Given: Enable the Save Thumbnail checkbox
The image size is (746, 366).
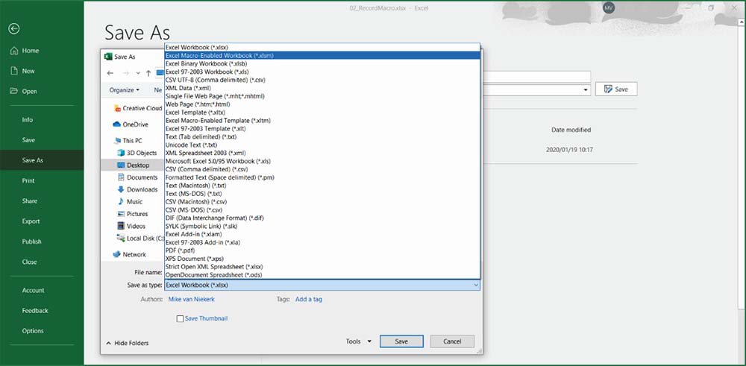Looking at the screenshot, I should tap(180, 319).
